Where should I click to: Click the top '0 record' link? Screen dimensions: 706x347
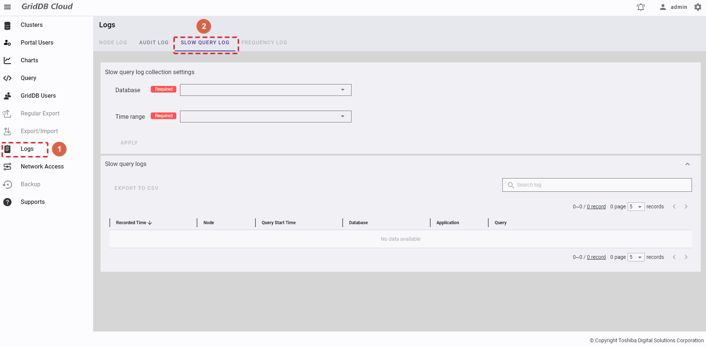[x=596, y=207]
